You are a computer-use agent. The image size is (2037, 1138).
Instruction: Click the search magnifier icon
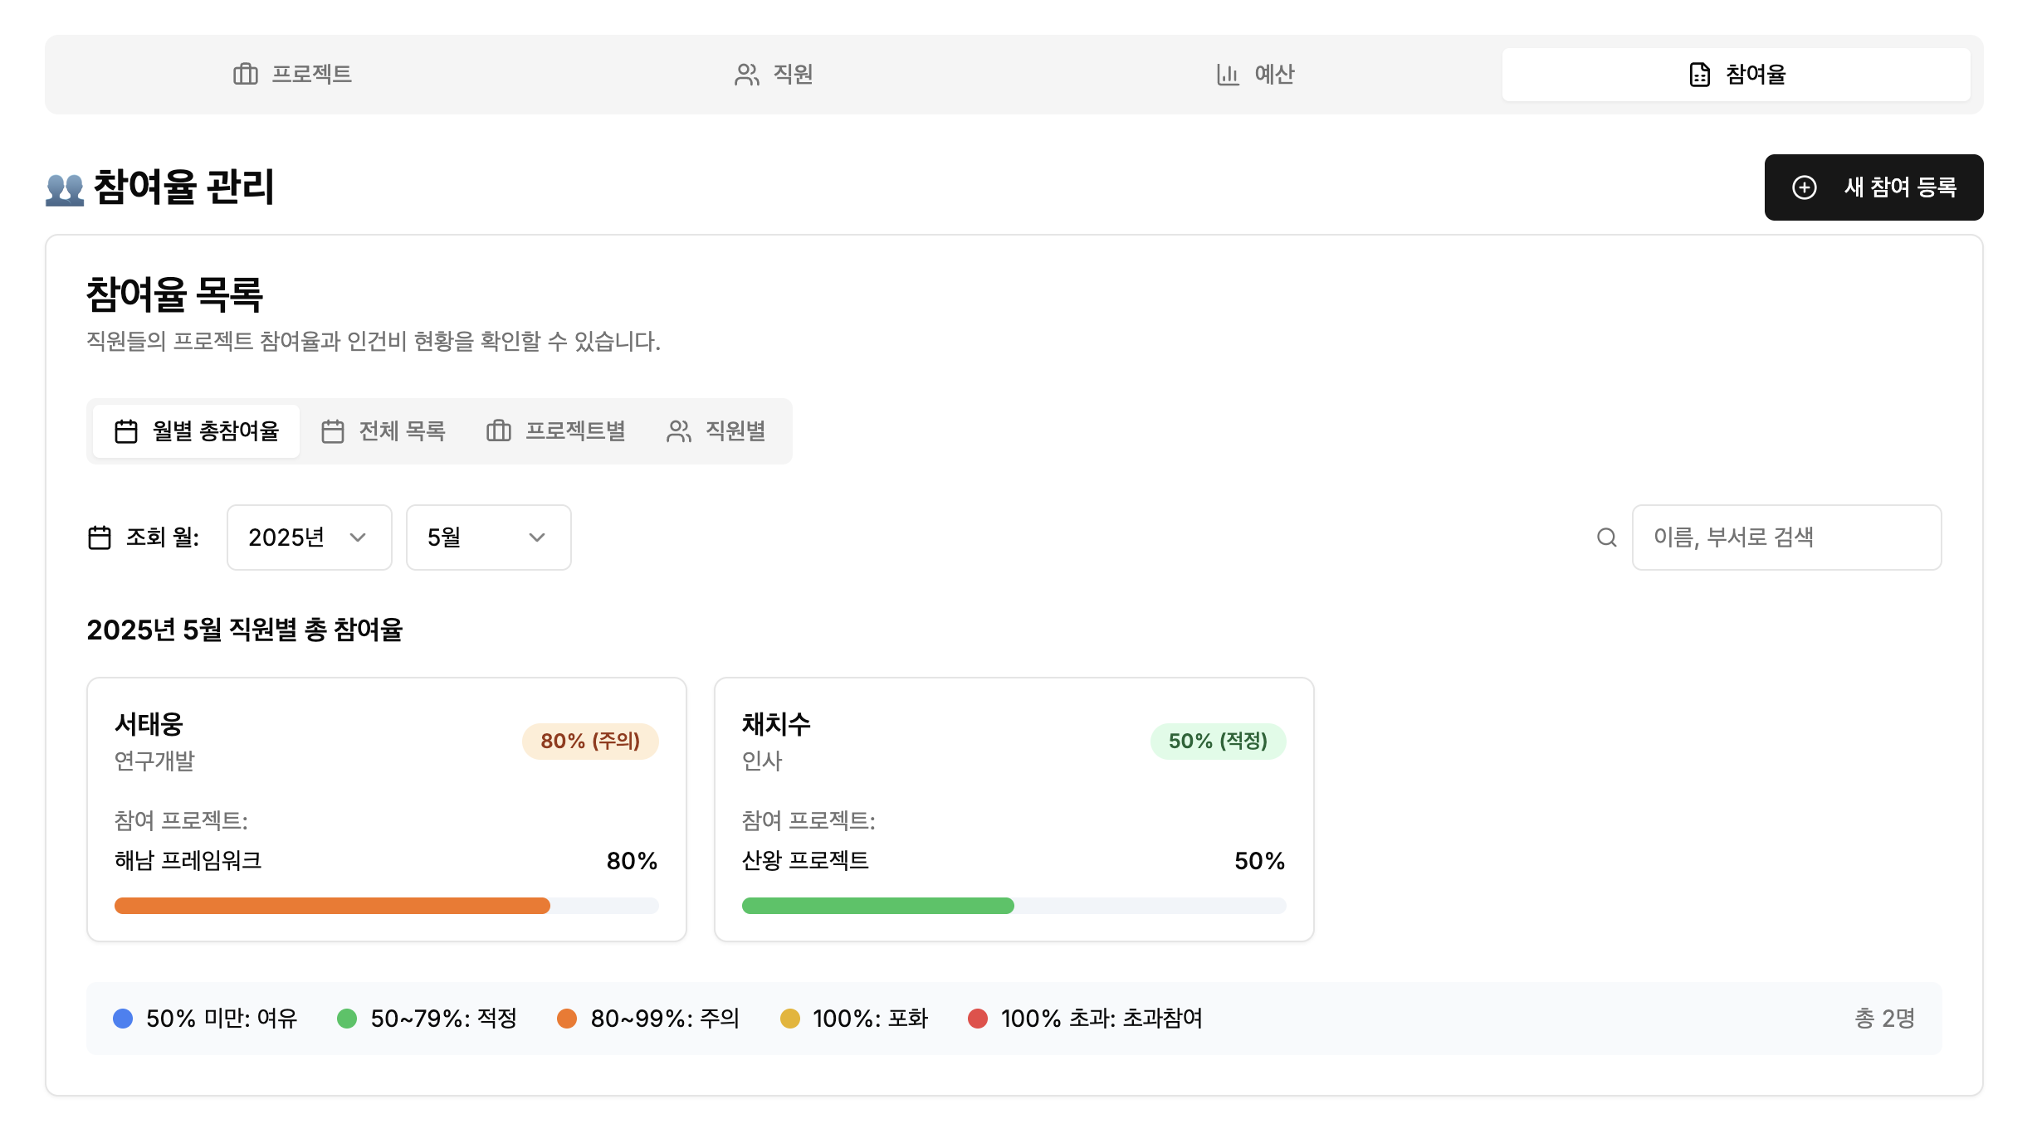point(1607,537)
